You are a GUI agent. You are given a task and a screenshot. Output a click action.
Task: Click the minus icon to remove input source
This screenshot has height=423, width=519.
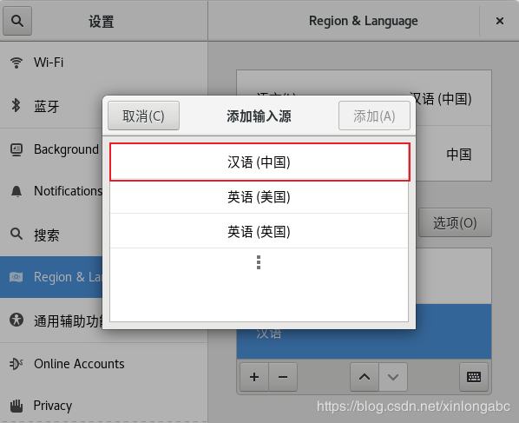[x=283, y=377]
